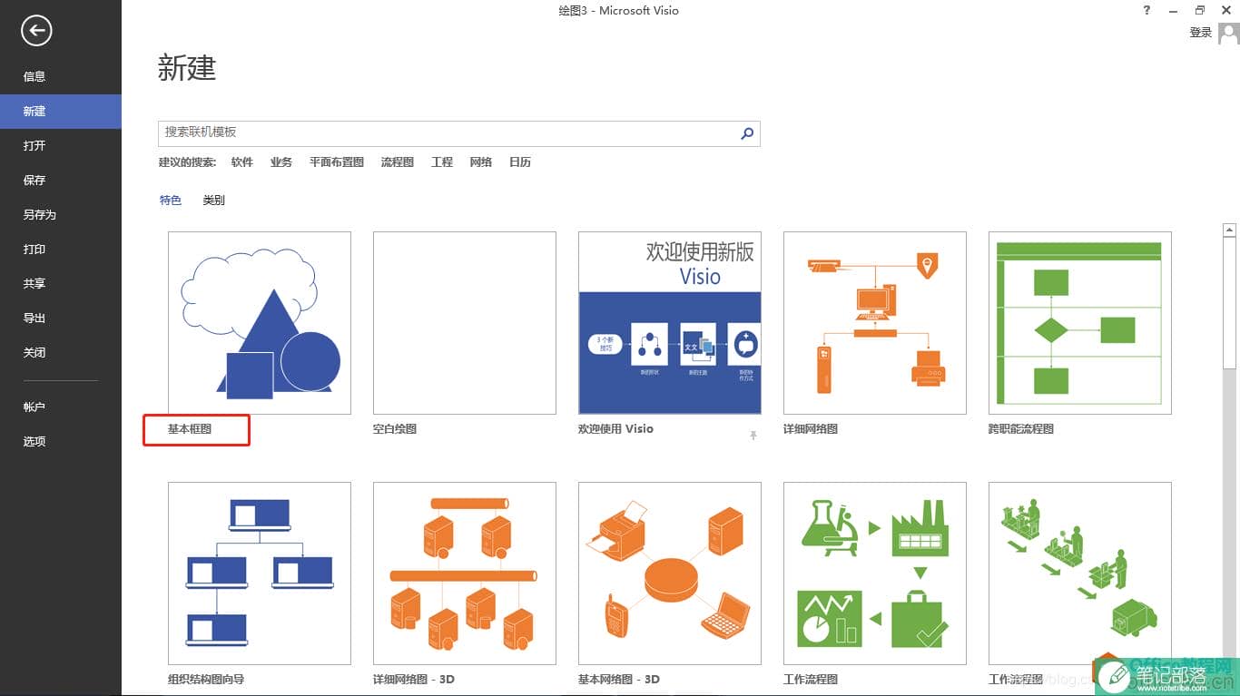
Task: Click the 组织结构图向导 label text
Action: (x=206, y=680)
